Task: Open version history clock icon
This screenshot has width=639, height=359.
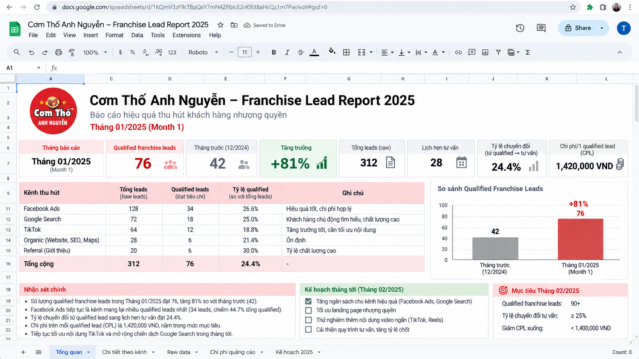Action: pos(520,28)
